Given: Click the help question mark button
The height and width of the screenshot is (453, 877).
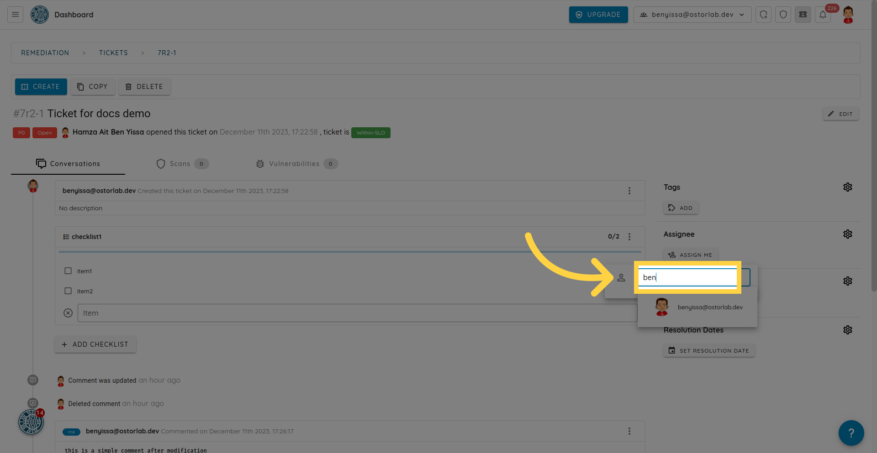Looking at the screenshot, I should pyautogui.click(x=851, y=432).
